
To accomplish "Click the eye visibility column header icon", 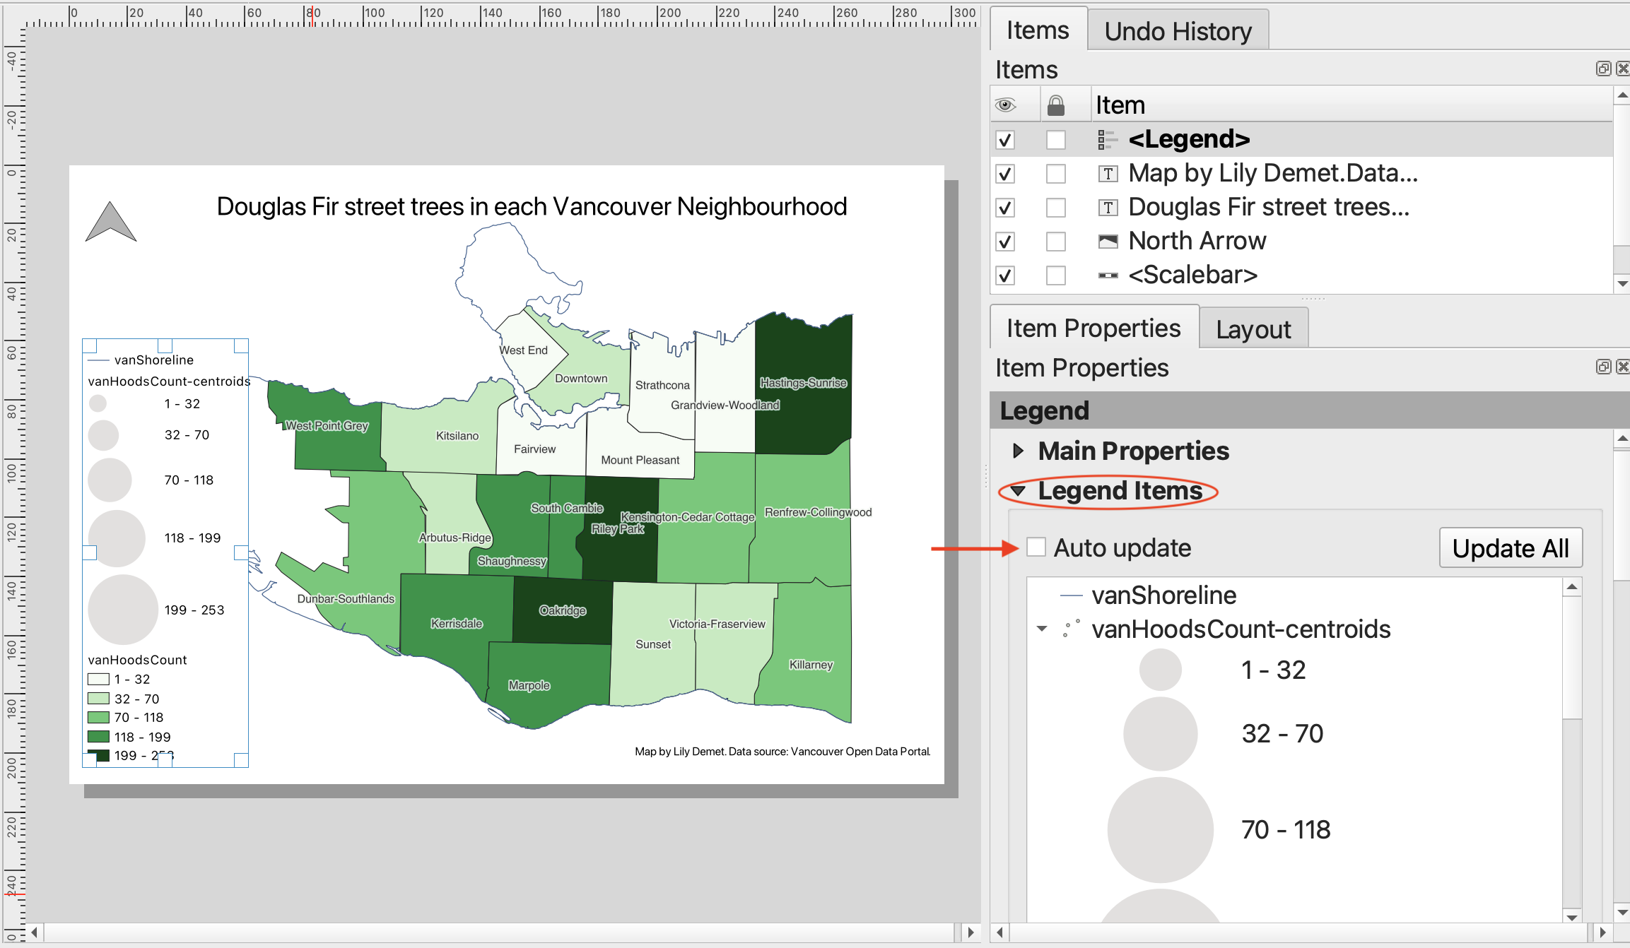I will tap(1005, 105).
